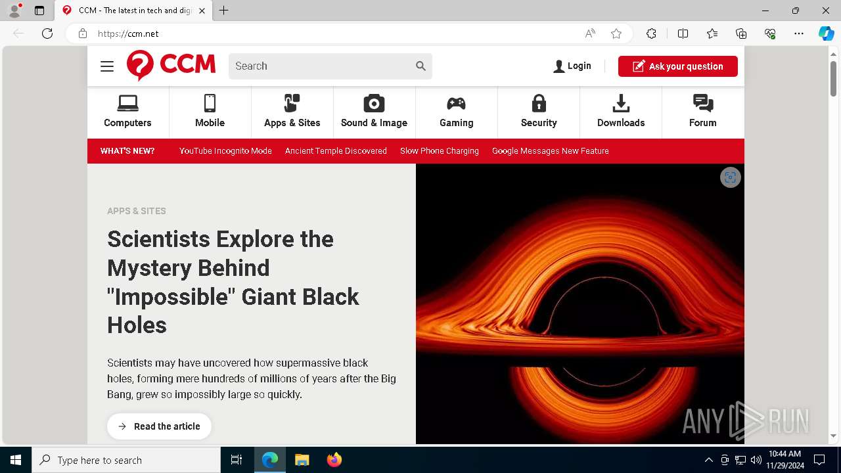Open the Favorites list
This screenshot has height=473, width=841.
coord(712,34)
